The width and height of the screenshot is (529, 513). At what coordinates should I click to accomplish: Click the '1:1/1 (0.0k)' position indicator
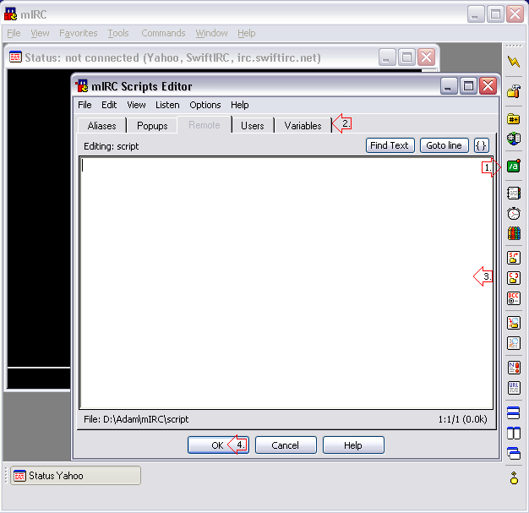pos(463,419)
